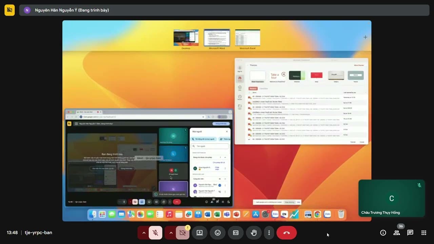
Task: Open the More options three-dot menu
Action: 269,233
